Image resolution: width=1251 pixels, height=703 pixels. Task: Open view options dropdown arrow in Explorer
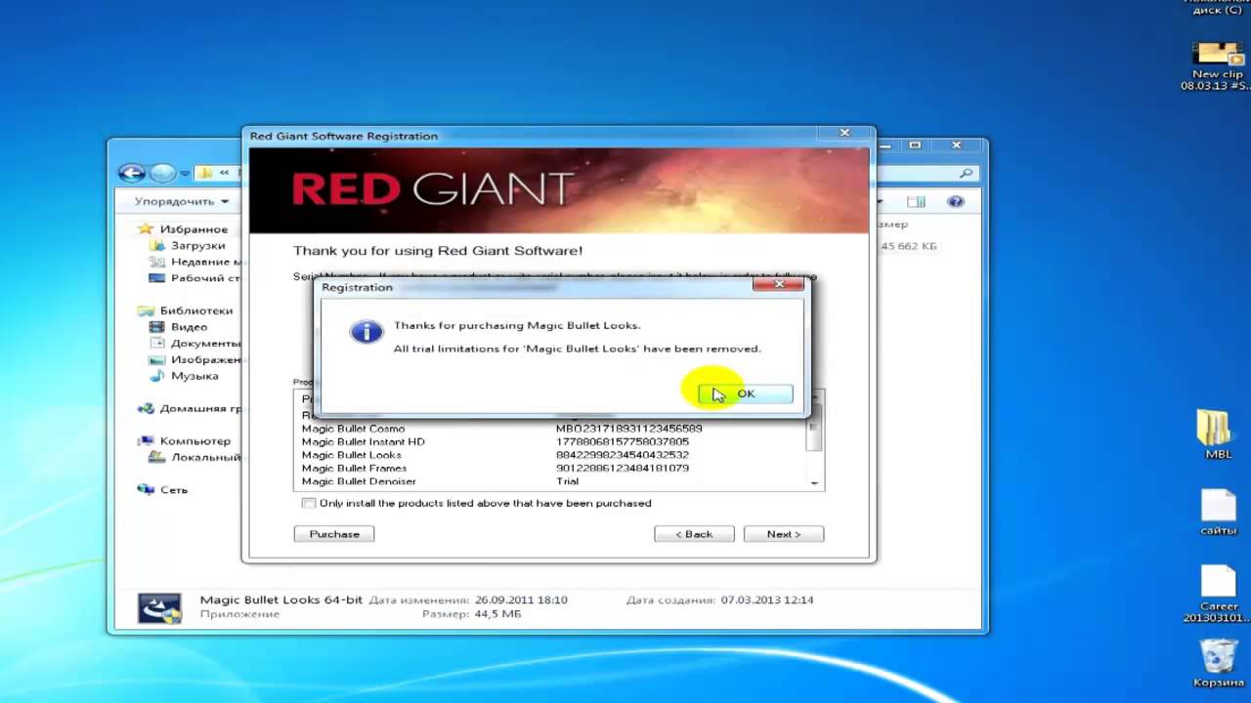tap(880, 201)
